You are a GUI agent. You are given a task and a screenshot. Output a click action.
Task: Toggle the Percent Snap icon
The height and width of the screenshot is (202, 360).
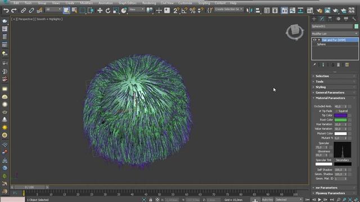pyautogui.click(x=192, y=11)
